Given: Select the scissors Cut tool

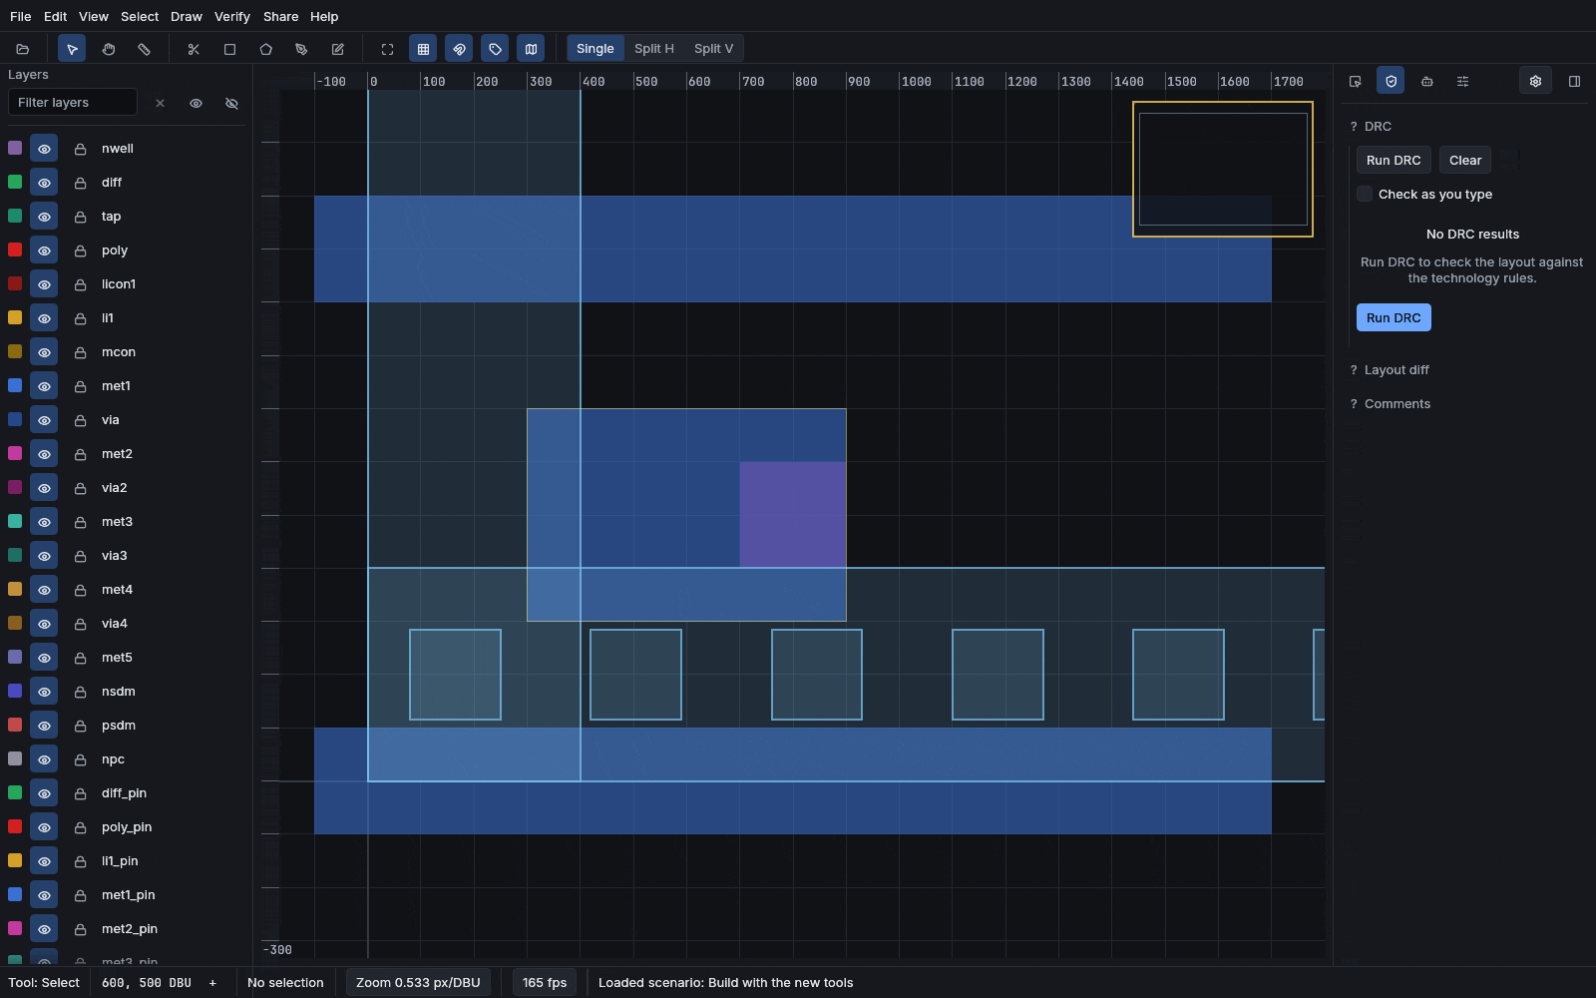Looking at the screenshot, I should tap(194, 49).
